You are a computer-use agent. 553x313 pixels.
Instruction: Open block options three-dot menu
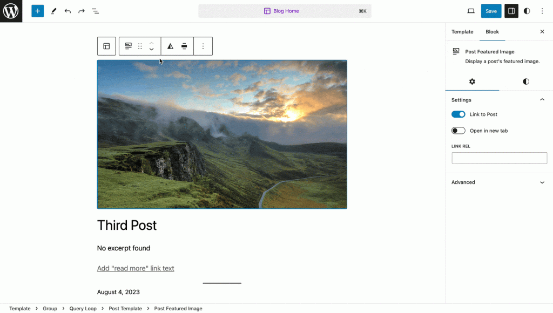point(203,46)
